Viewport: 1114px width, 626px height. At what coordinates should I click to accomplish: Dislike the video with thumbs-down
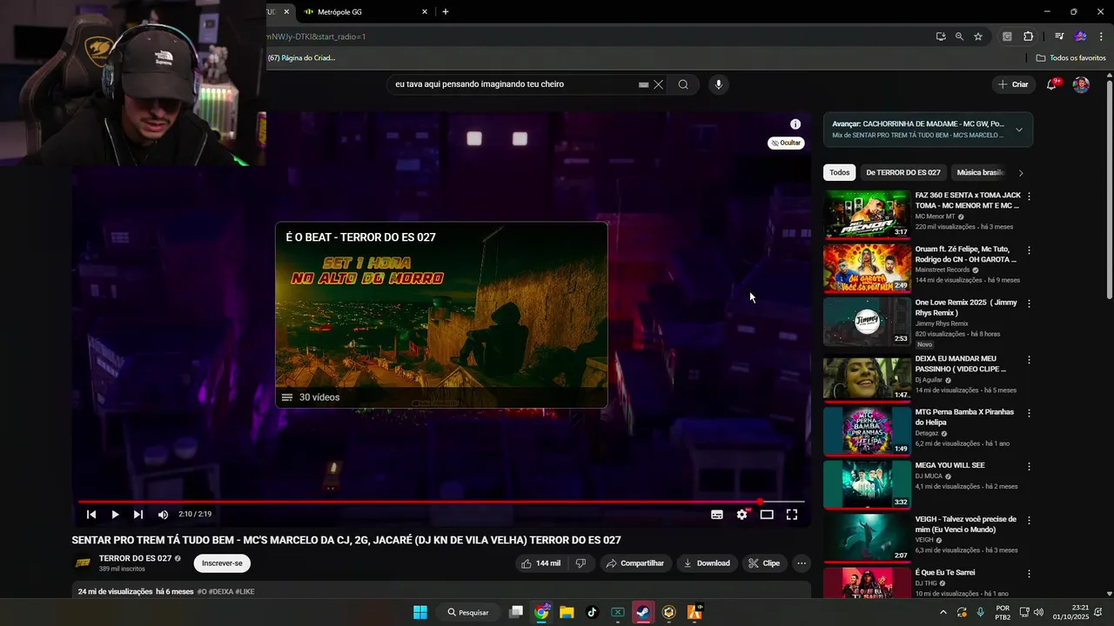tap(580, 563)
